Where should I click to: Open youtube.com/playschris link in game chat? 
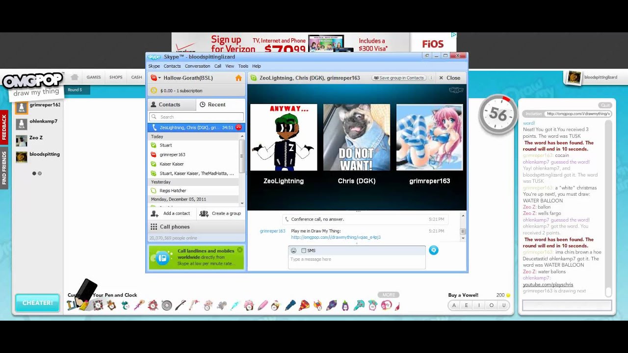[548, 284]
